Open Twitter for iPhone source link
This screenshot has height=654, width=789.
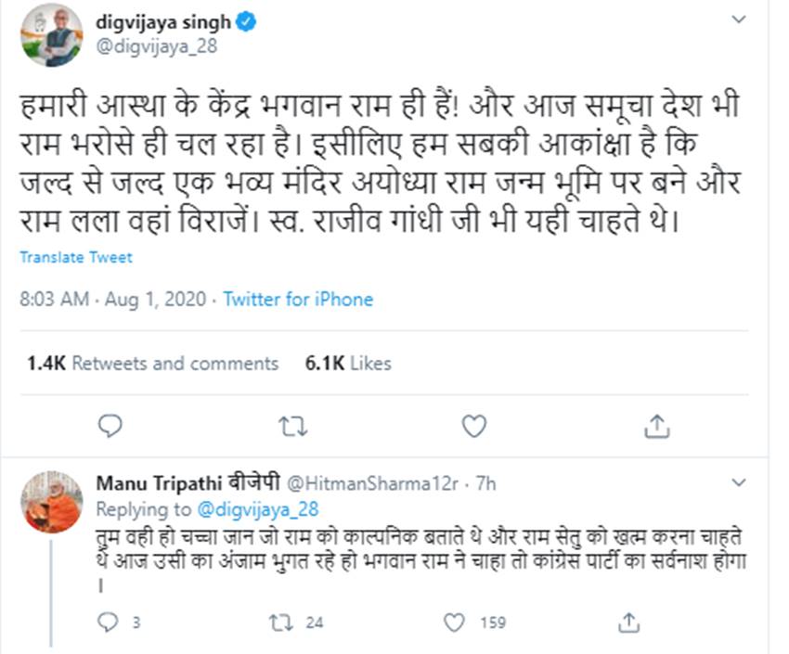tap(298, 300)
